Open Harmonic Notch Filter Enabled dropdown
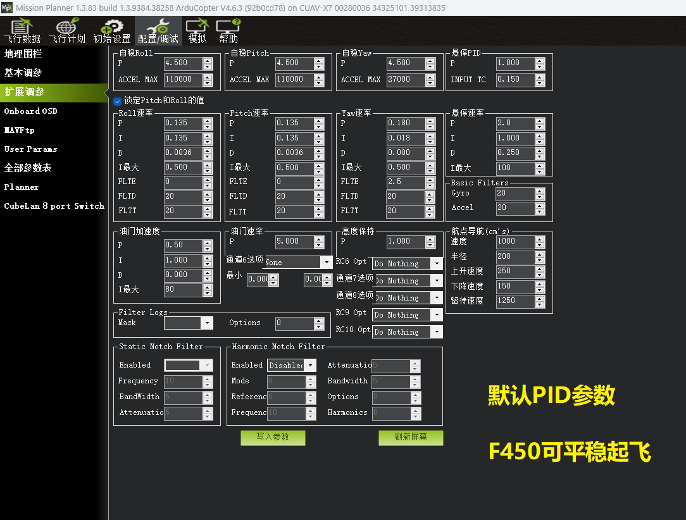The width and height of the screenshot is (686, 520). click(310, 366)
